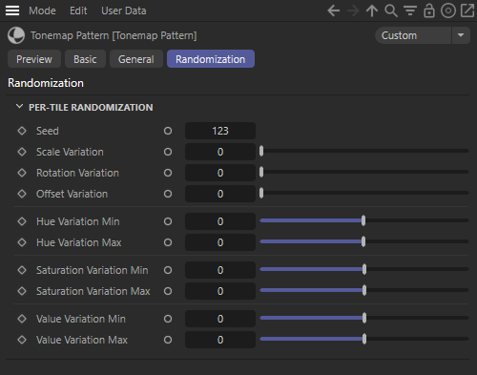Go up one level with up arrow
Image resolution: width=477 pixels, height=375 pixels.
372,10
